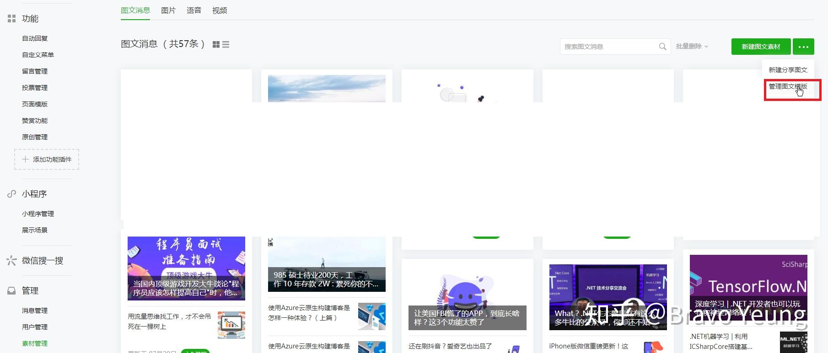The image size is (828, 353).
Task: Open the 视频 tab
Action: point(220,11)
